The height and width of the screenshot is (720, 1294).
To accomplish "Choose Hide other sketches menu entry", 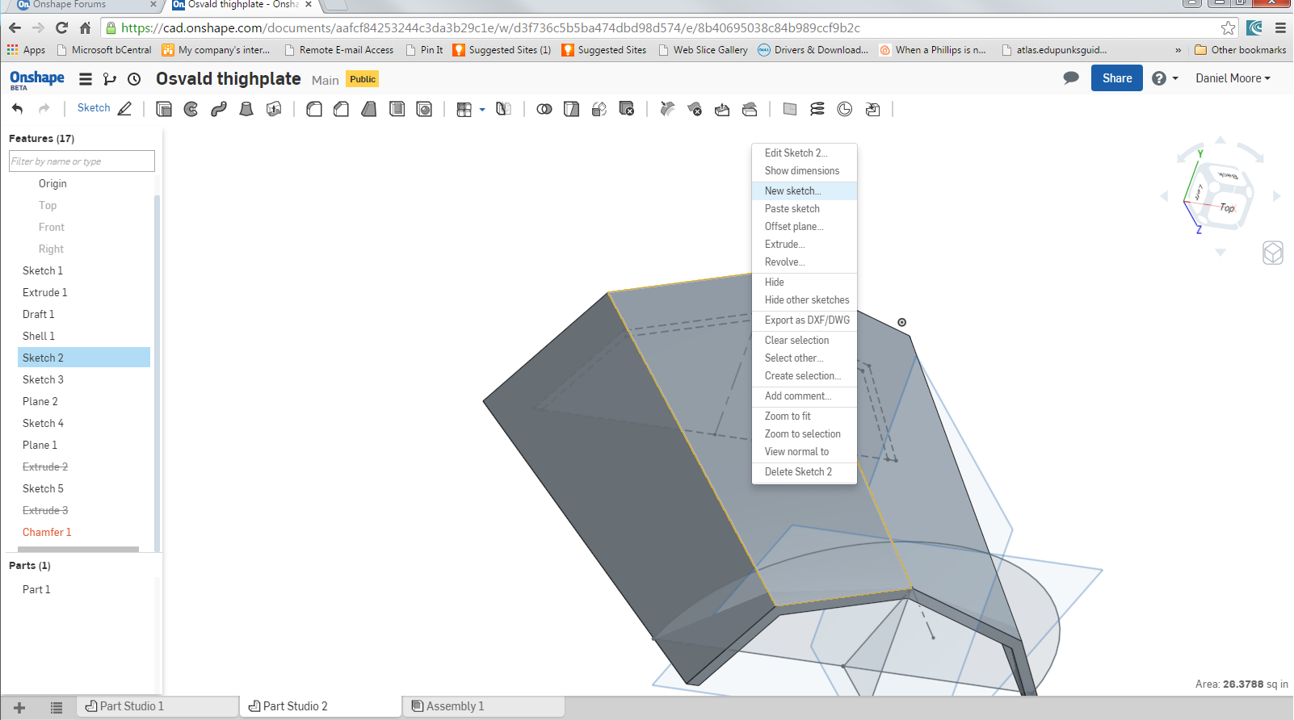I will click(805, 299).
